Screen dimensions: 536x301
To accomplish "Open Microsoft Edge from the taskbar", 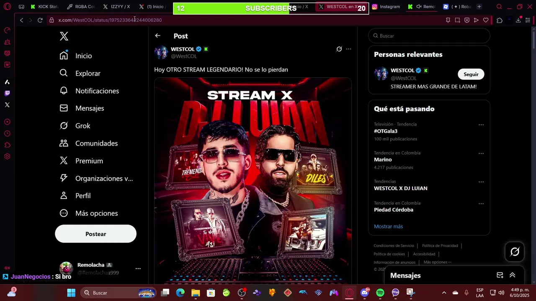I will 180,293.
